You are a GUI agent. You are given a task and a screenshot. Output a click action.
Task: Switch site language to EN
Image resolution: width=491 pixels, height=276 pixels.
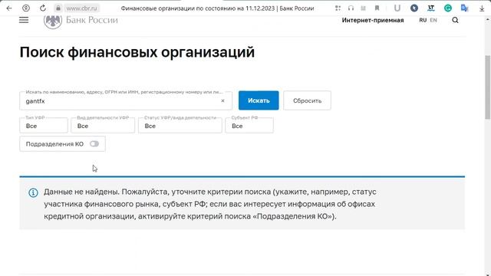(x=433, y=20)
